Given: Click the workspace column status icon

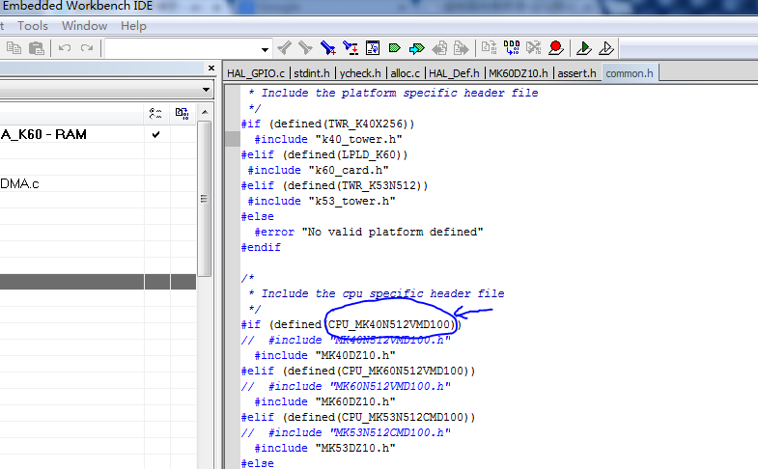Looking at the screenshot, I should [155, 114].
